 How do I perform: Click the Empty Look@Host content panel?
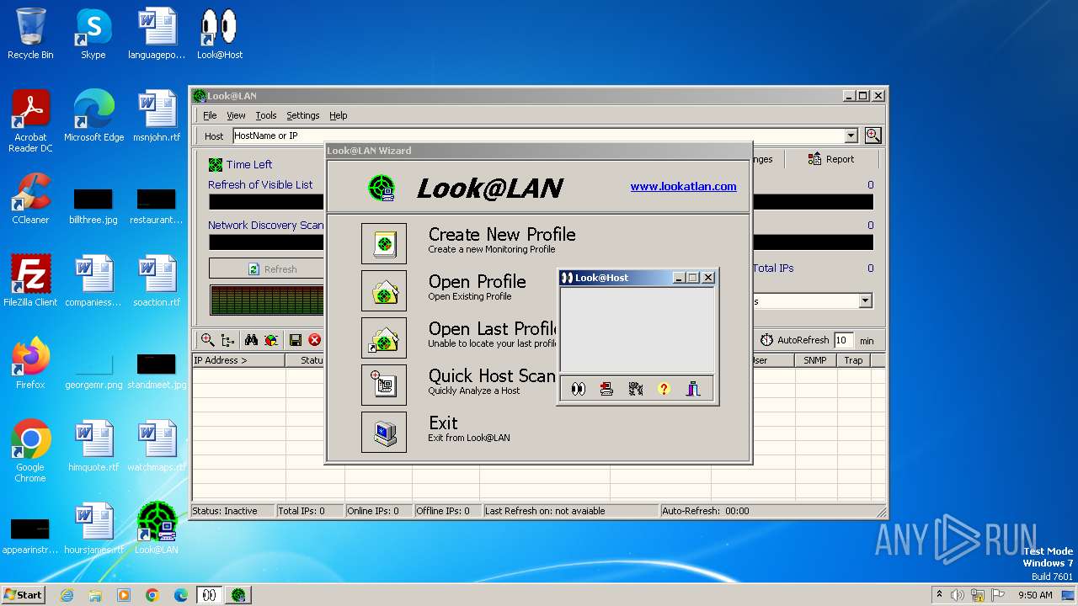pos(638,330)
